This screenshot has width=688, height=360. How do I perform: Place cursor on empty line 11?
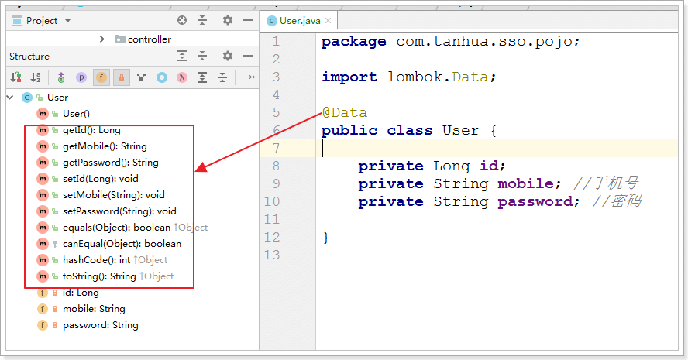[x=496, y=219]
